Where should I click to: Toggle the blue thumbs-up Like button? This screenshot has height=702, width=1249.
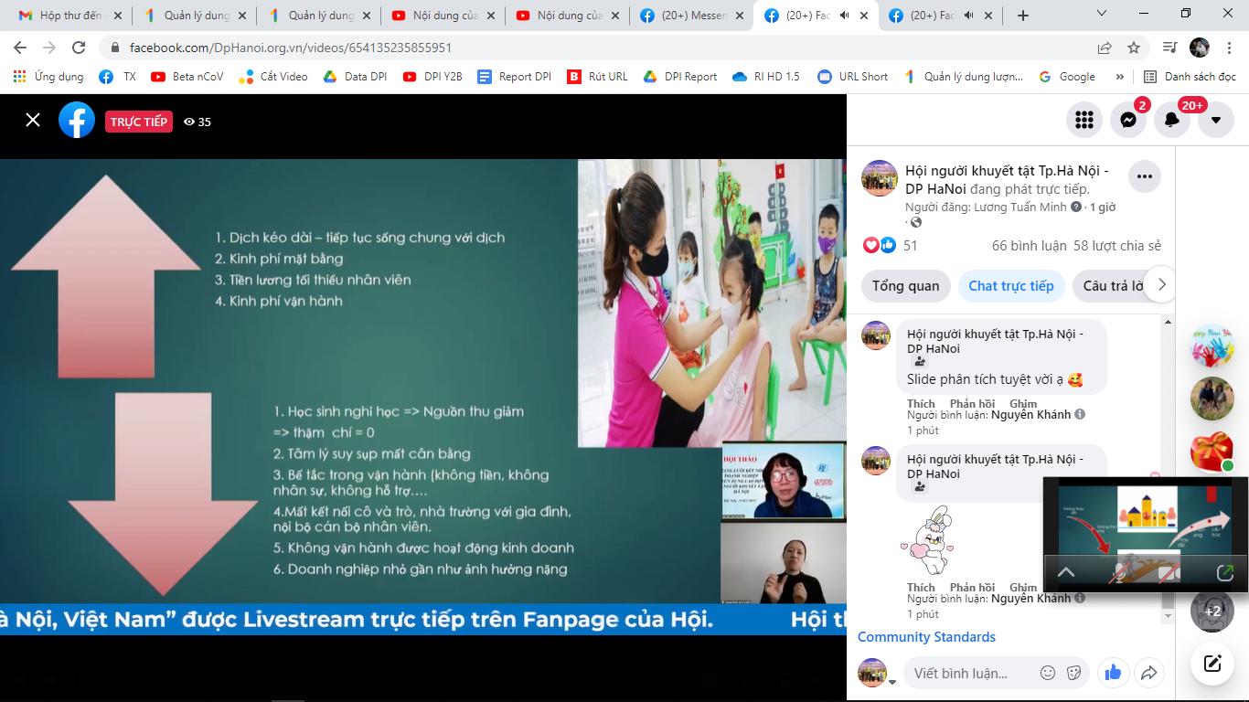pos(1113,673)
